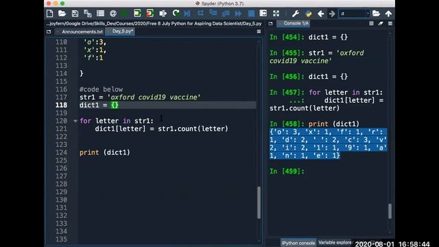Click the '#code below' comment line
This screenshot has width=439, height=247.
101,89
